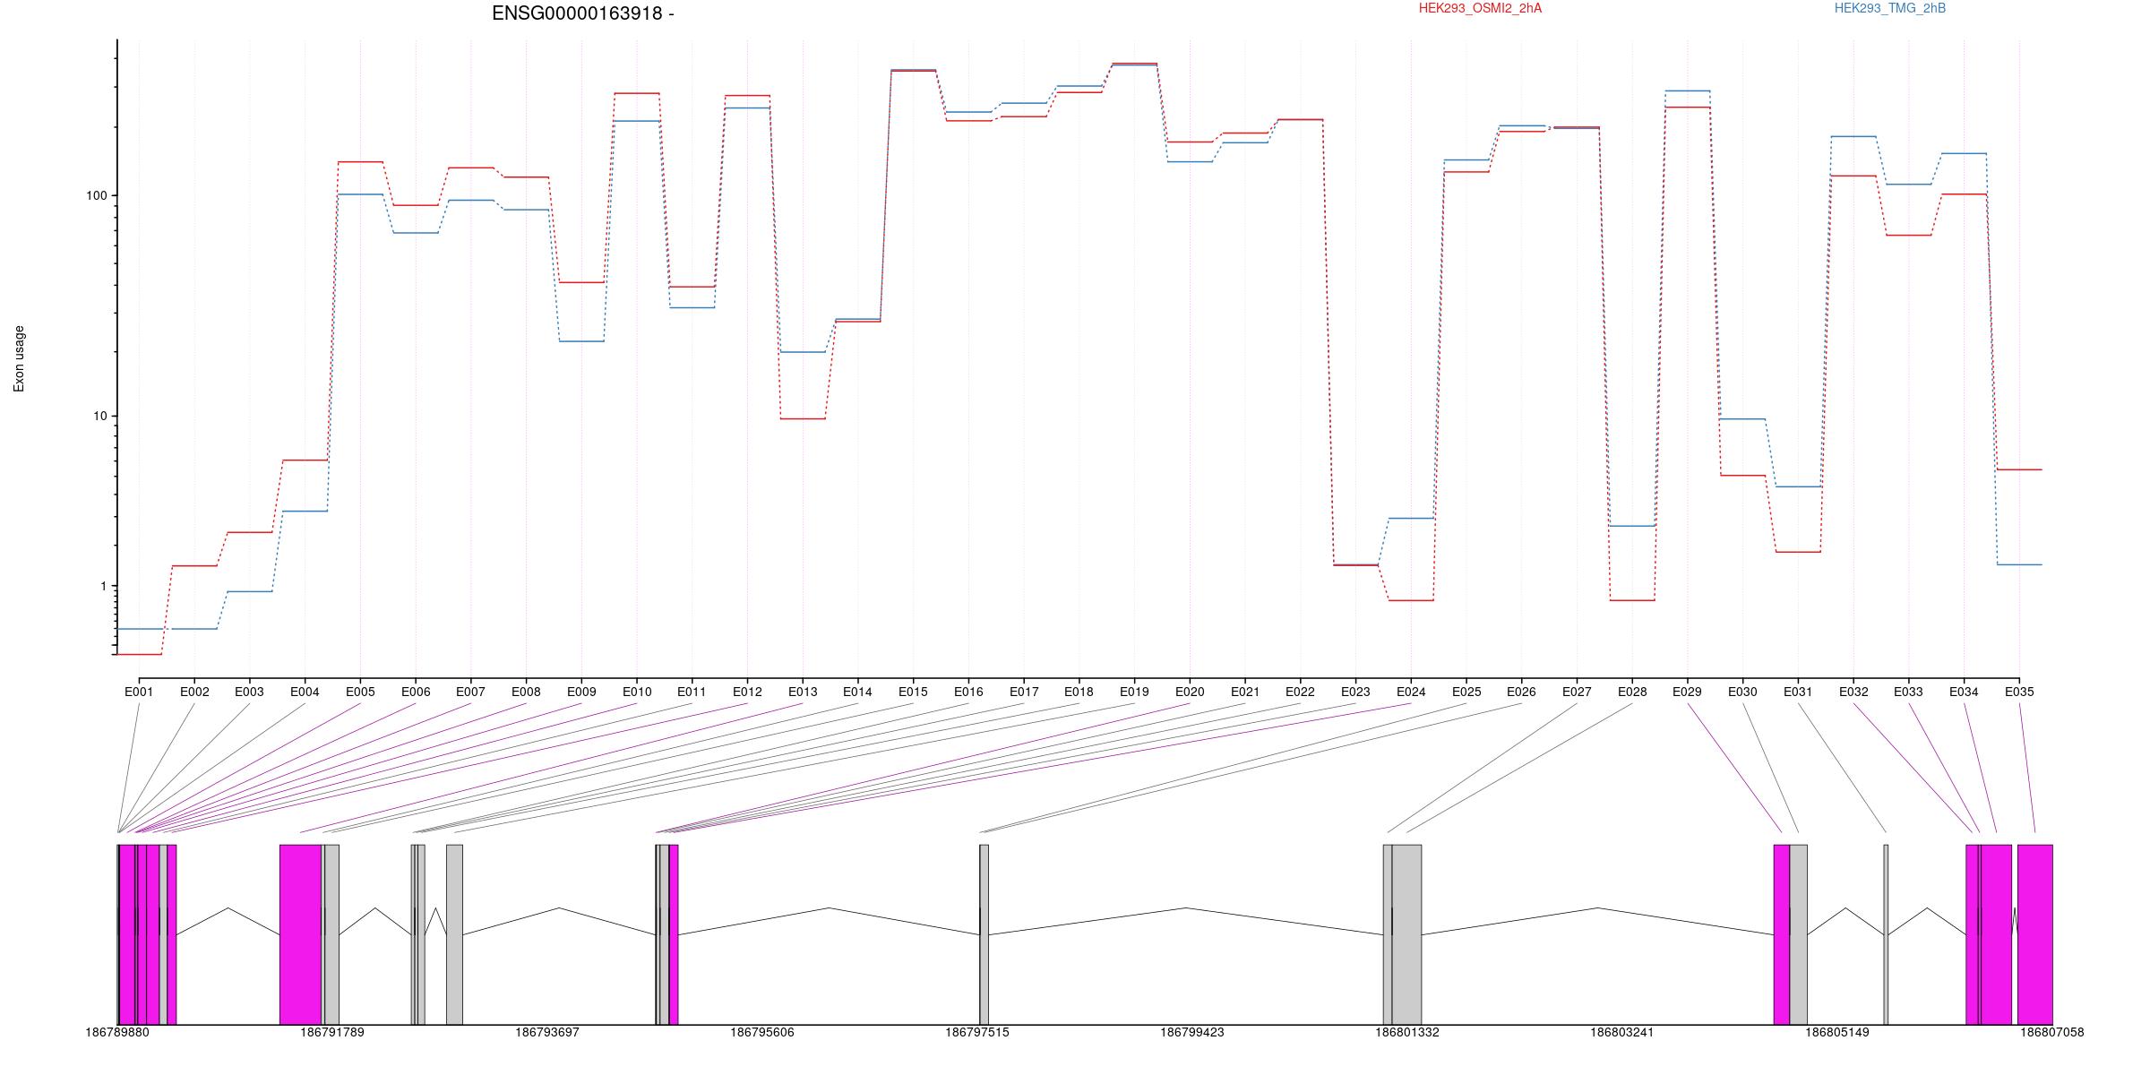This screenshot has height=1075, width=2150.
Task: Click exon label E023
Action: click(x=1355, y=692)
